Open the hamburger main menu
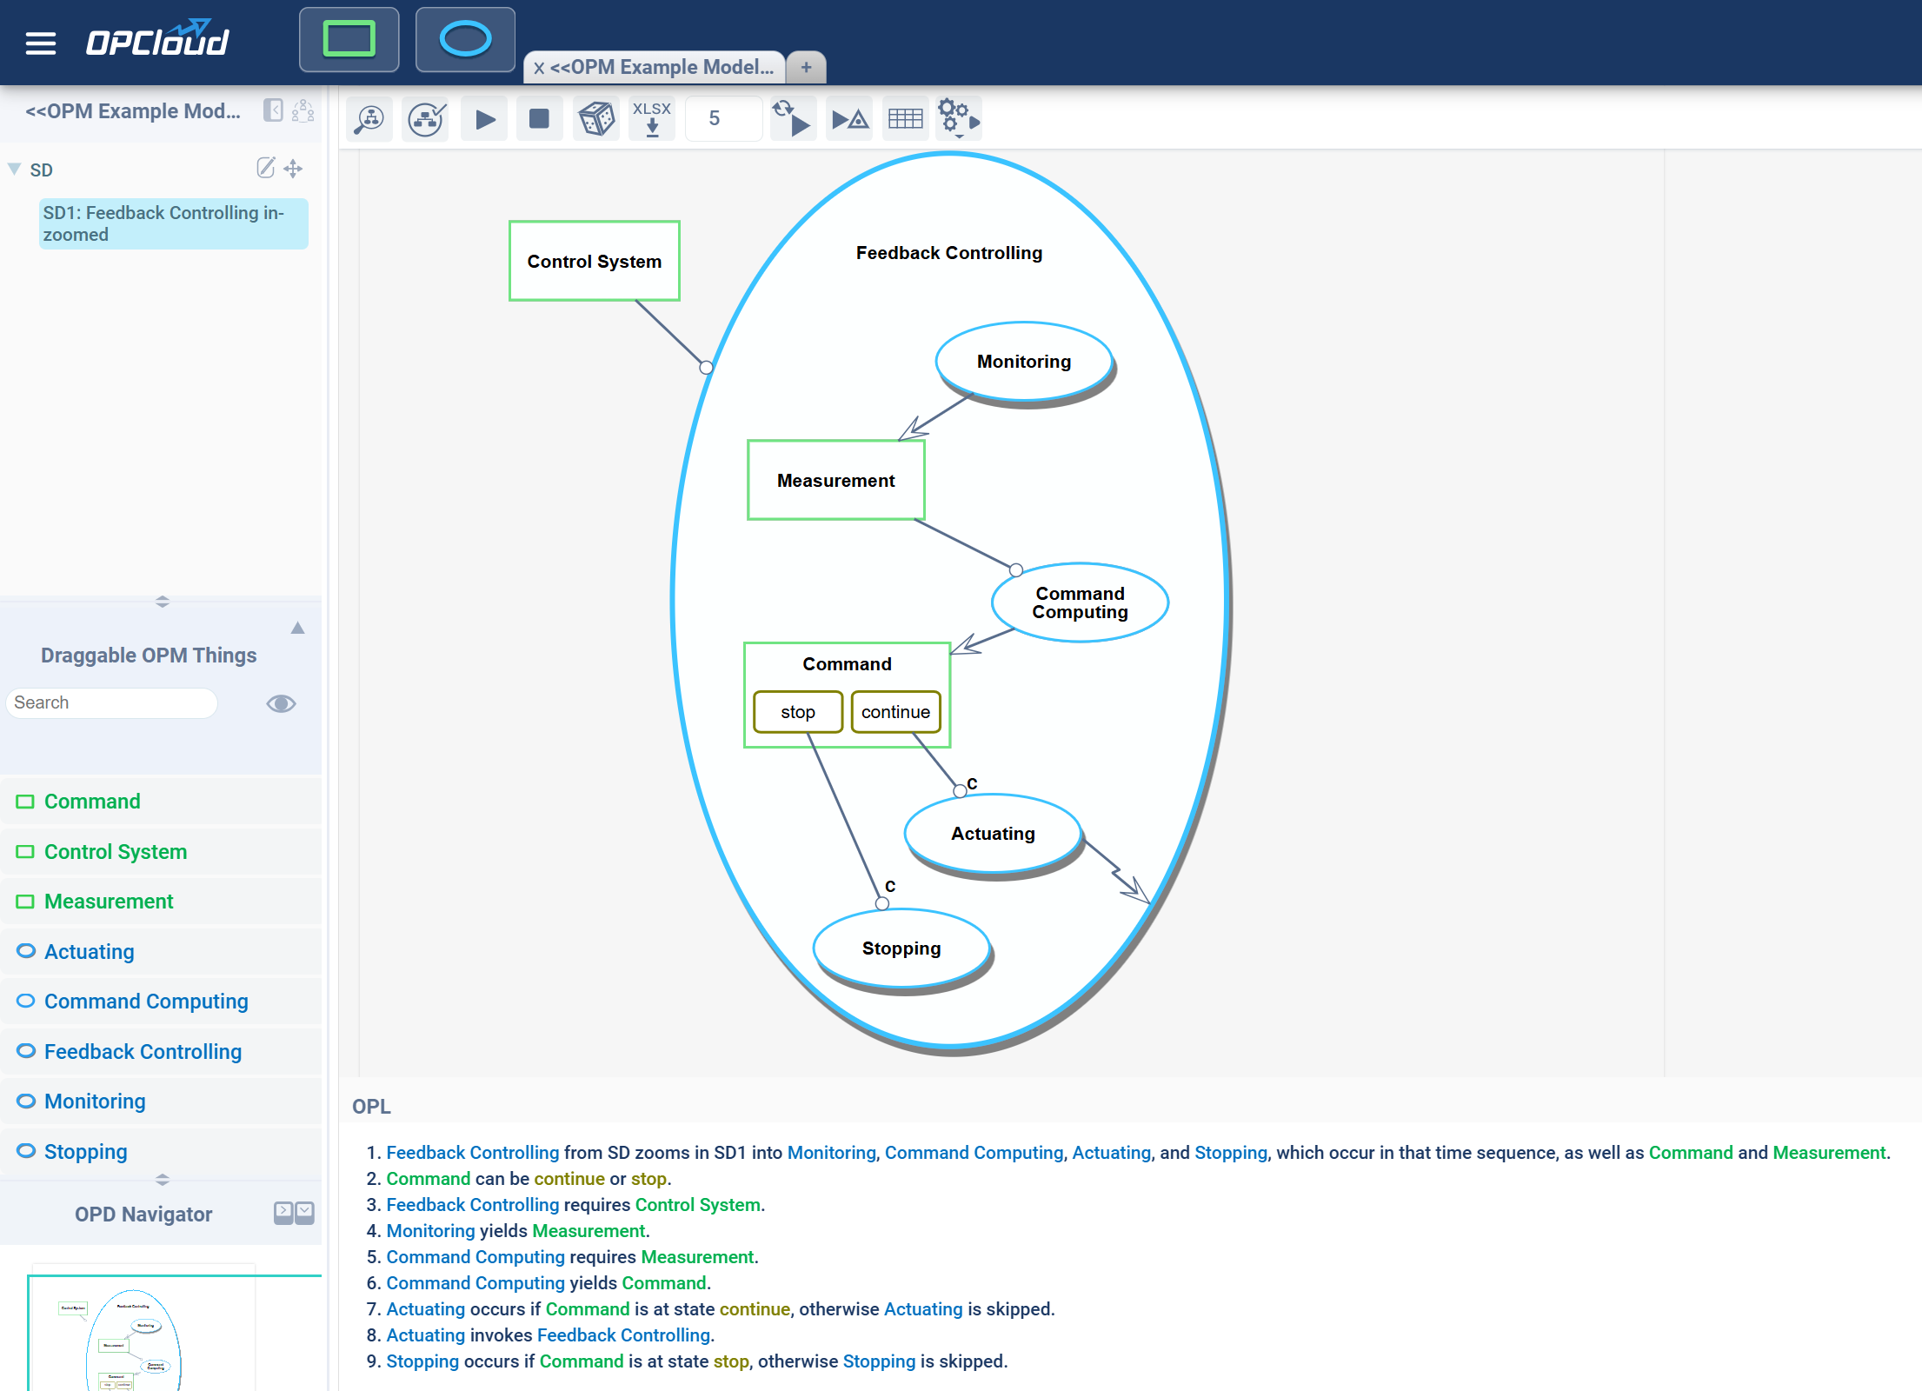 point(40,43)
